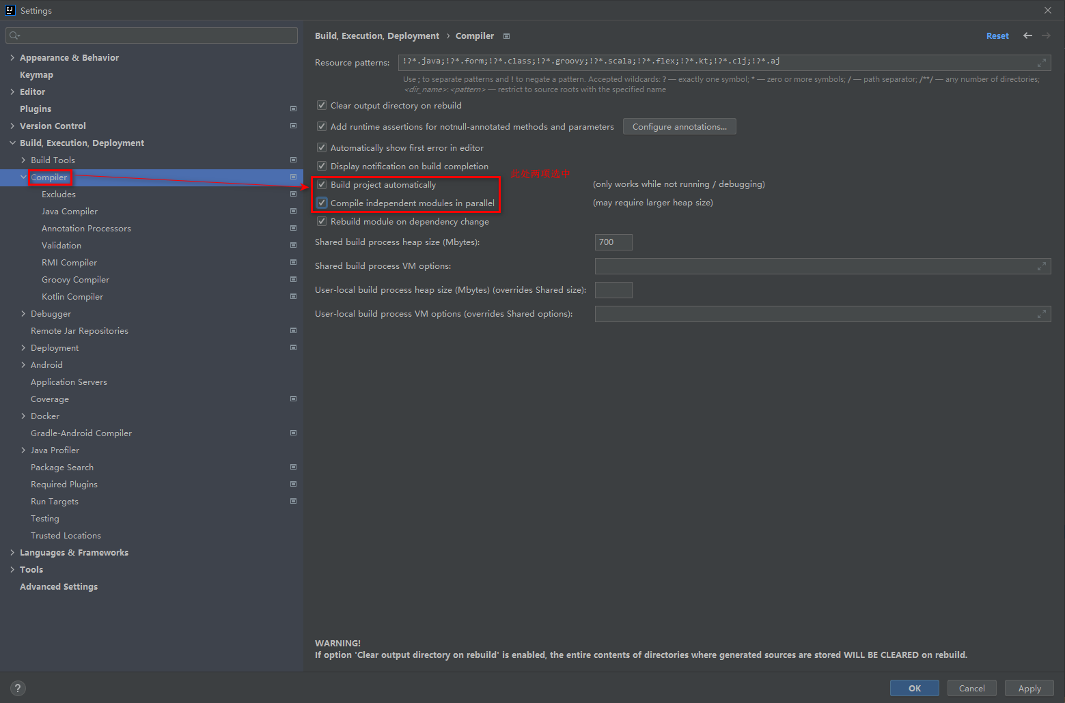
Task: Expand the Build Tools node
Action: point(23,160)
